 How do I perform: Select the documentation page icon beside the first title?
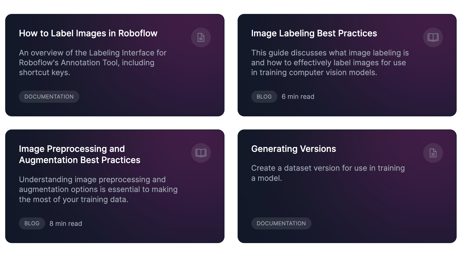tap(201, 37)
